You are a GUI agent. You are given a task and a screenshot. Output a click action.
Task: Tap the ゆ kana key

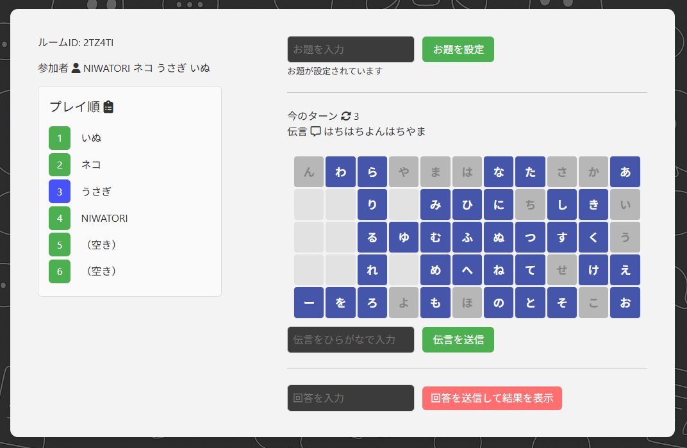pos(404,237)
